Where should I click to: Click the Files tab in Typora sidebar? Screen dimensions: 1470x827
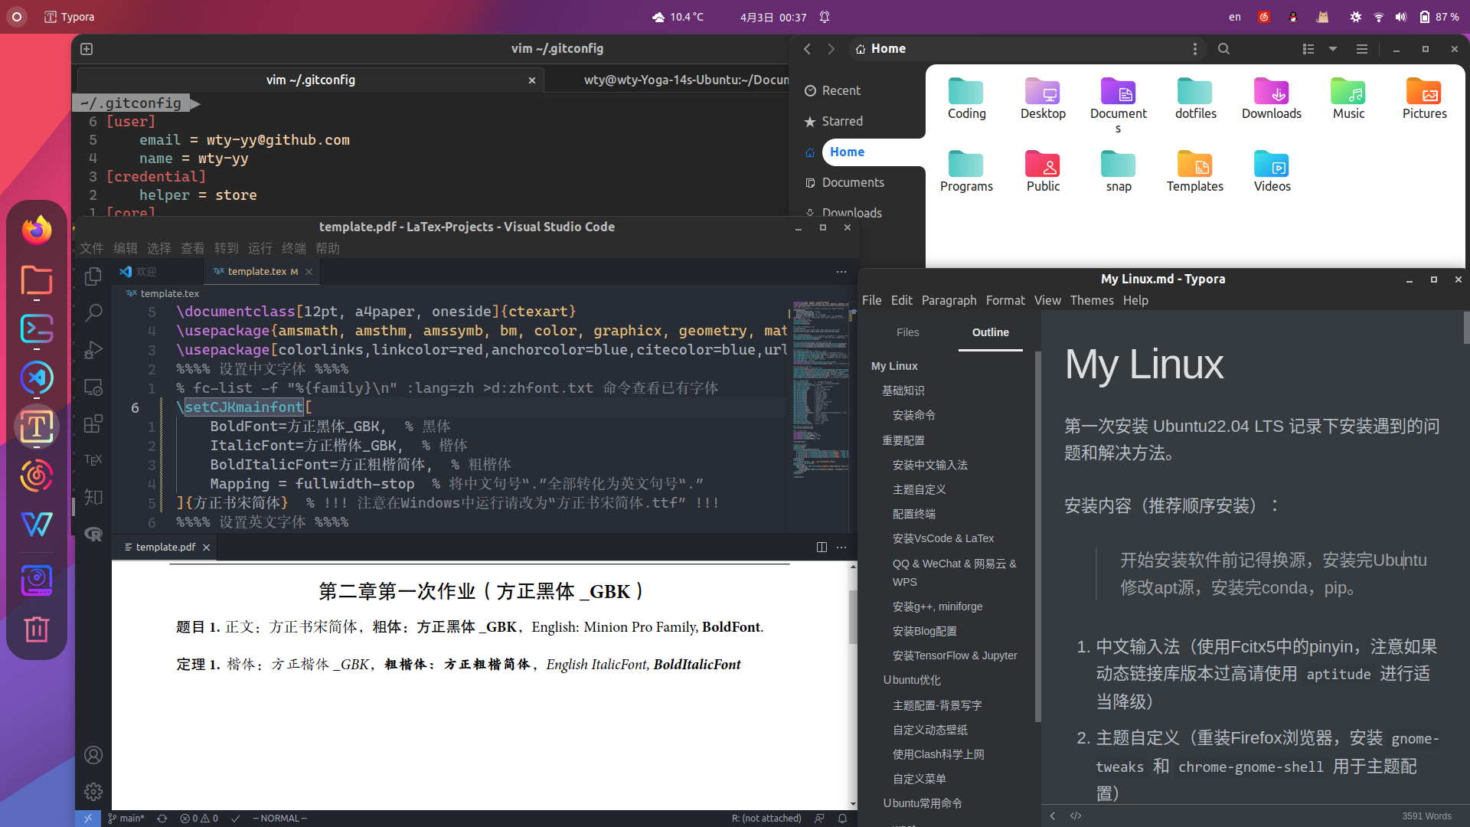[906, 332]
